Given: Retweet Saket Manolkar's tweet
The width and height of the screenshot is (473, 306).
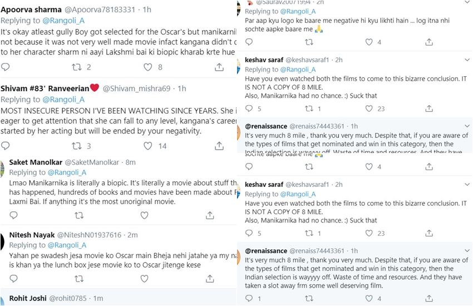Looking at the screenshot, I should pyautogui.click(x=77, y=215).
